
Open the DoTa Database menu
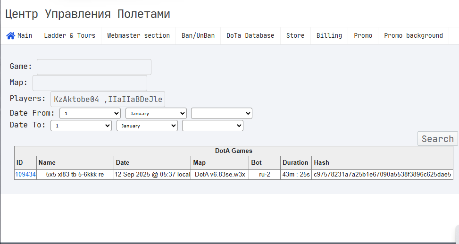tap(250, 36)
